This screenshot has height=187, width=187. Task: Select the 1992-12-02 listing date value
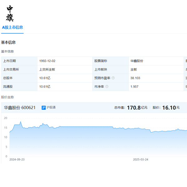coord(47,61)
